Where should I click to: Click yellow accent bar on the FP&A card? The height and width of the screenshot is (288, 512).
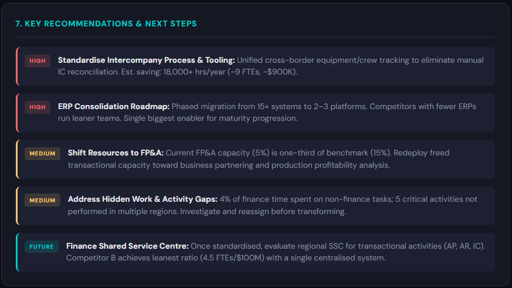[x=16, y=159]
